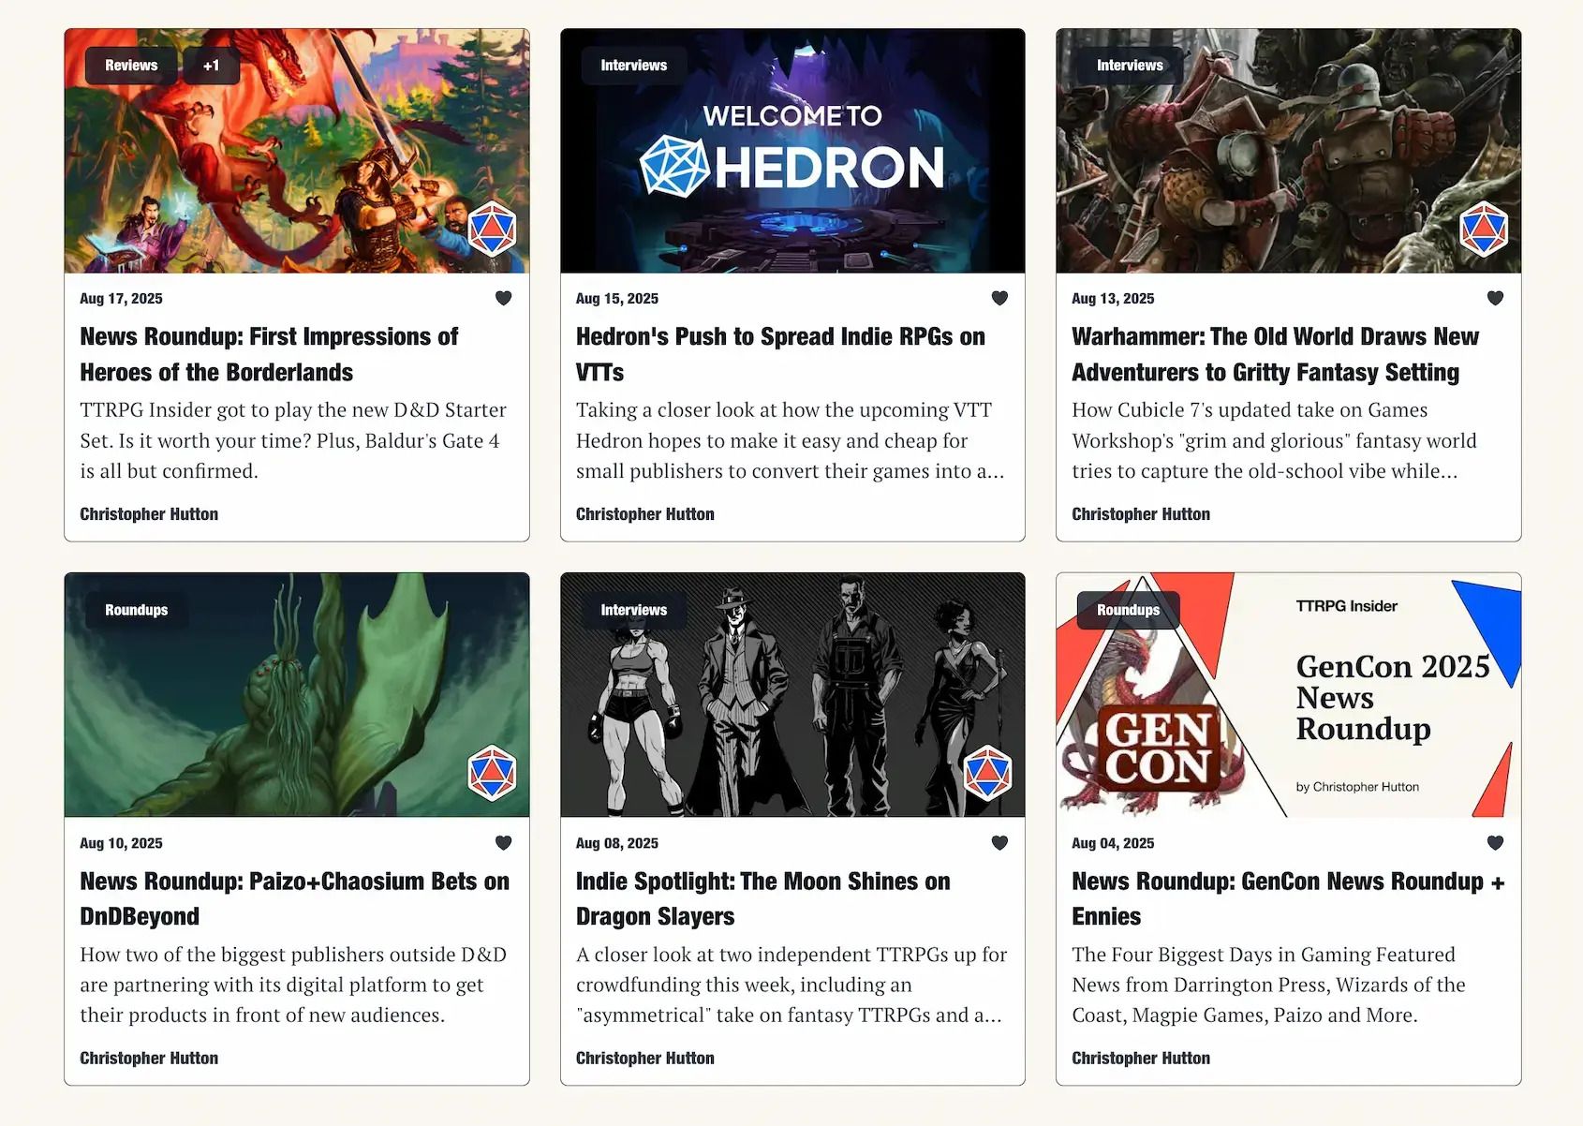This screenshot has width=1583, height=1126.
Task: Open the GenCon 2025 News Roundup thumbnail
Action: (1289, 695)
